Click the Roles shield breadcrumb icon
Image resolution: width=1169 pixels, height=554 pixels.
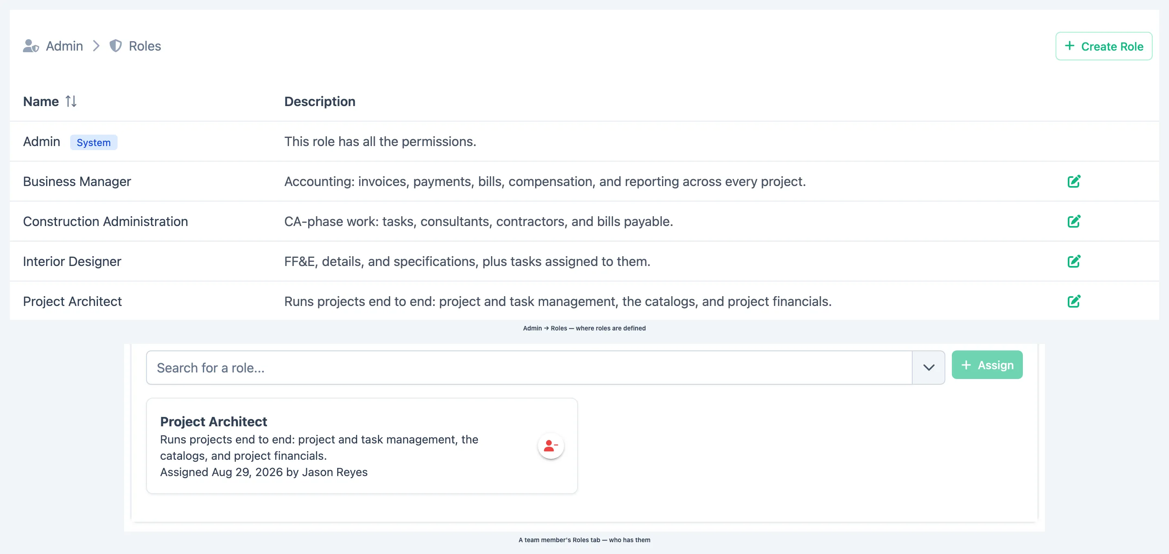116,46
